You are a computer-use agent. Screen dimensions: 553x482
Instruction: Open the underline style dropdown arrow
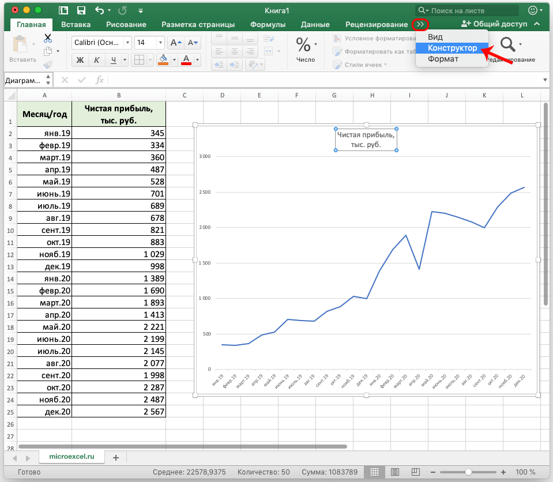pos(125,60)
